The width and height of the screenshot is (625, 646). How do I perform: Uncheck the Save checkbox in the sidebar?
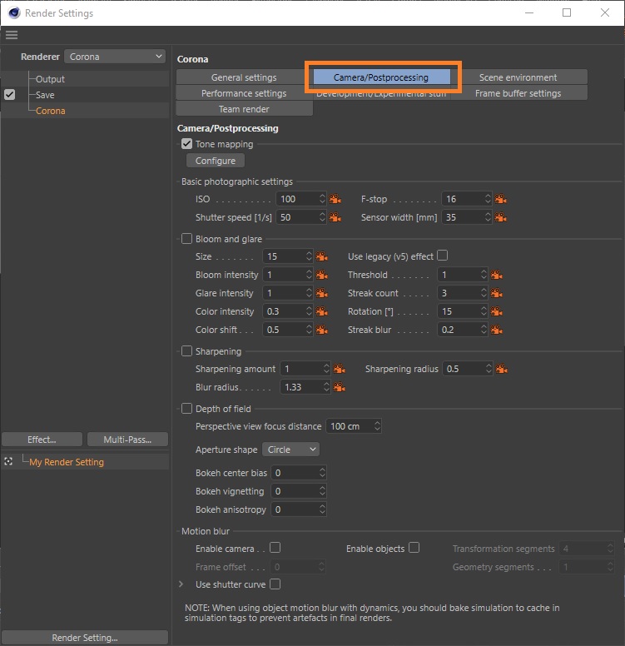click(9, 95)
